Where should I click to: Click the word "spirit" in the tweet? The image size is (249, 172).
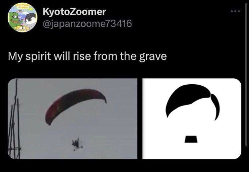[x=38, y=57]
